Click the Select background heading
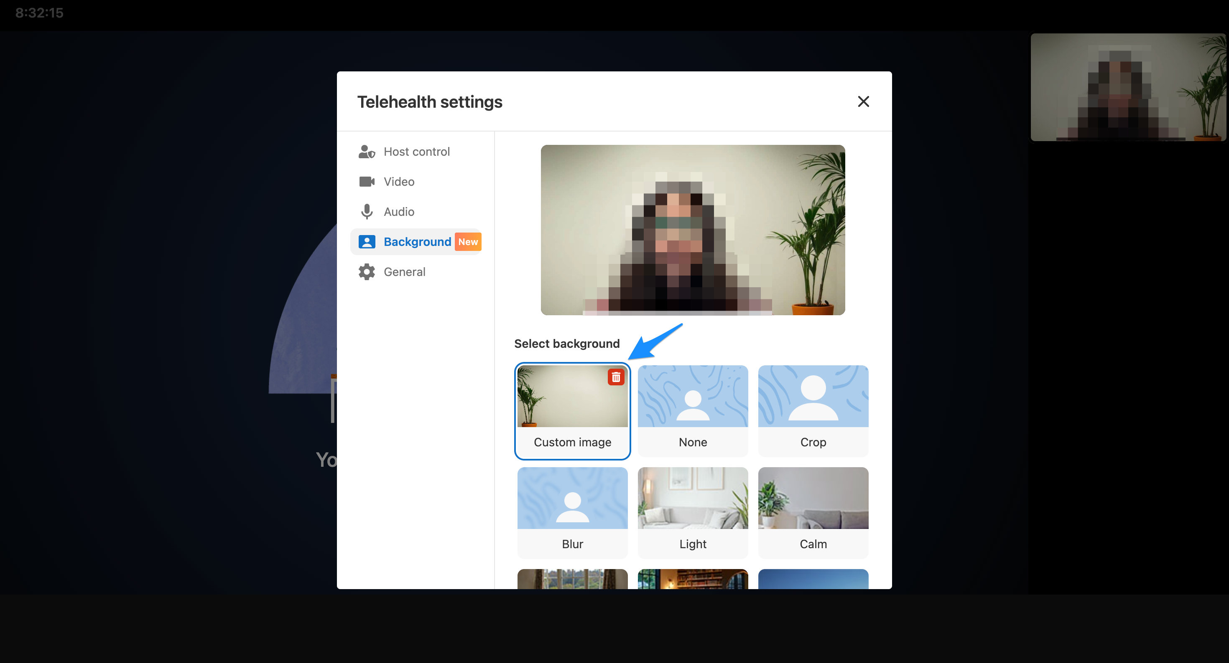 click(x=567, y=344)
